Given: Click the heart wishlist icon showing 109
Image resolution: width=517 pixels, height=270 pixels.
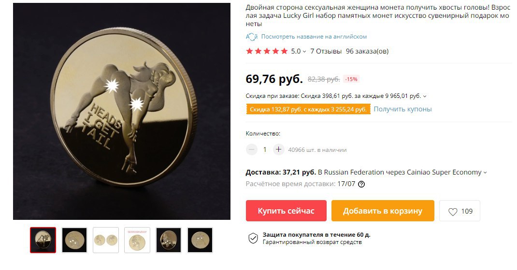Looking at the screenshot, I should click(453, 212).
